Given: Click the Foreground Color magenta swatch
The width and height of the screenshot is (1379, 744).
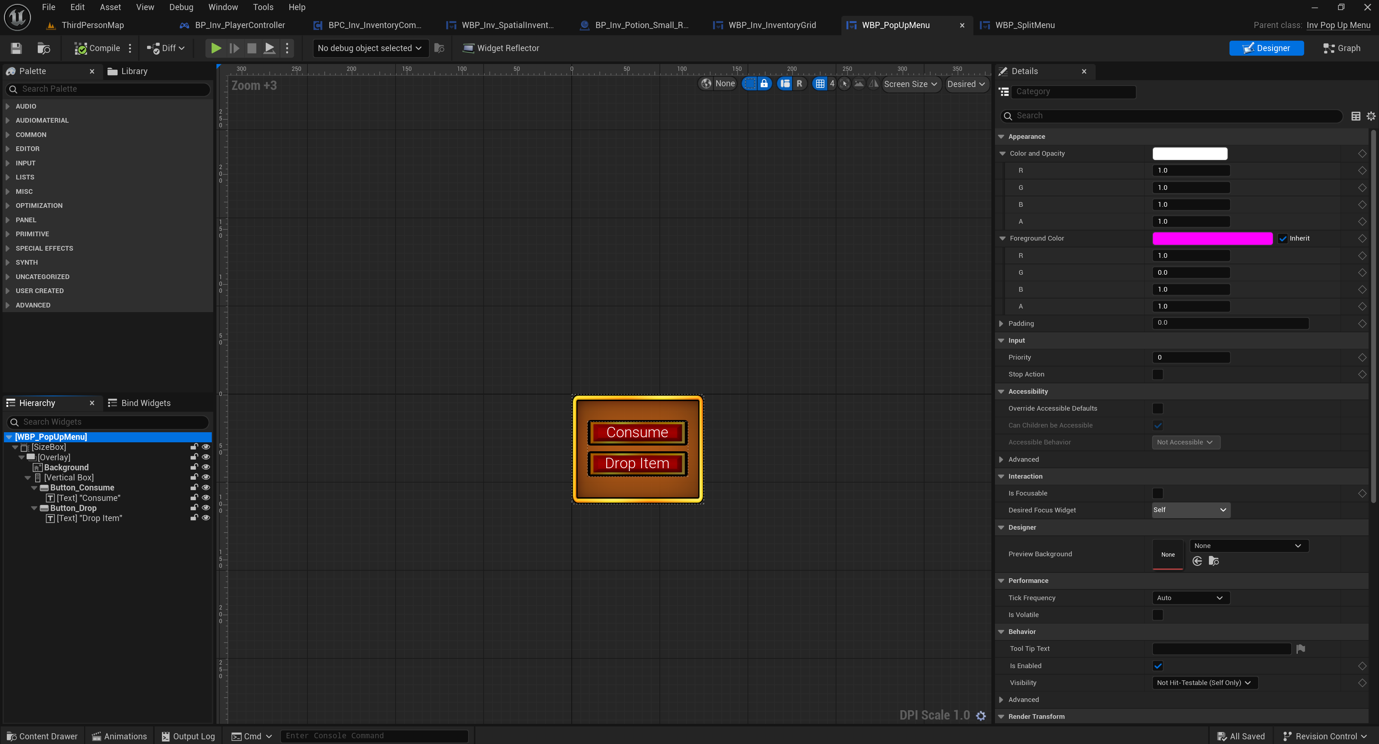Looking at the screenshot, I should tap(1212, 239).
